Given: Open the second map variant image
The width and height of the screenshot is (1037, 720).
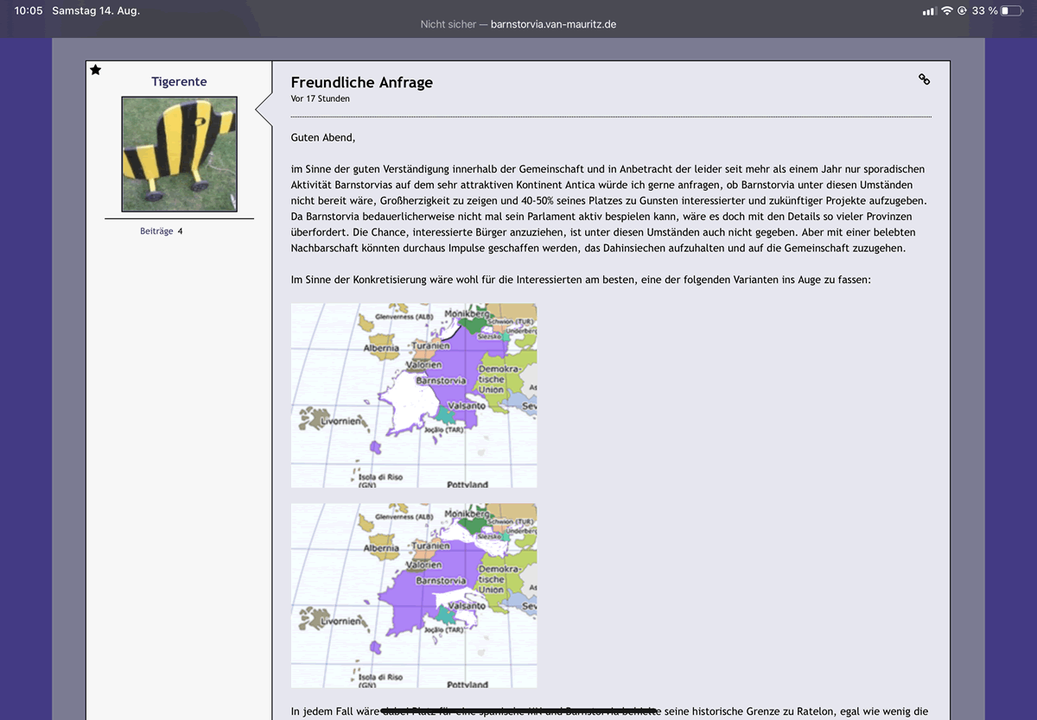Looking at the screenshot, I should (x=413, y=596).
